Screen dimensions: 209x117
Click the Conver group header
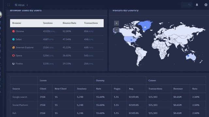coord(152,81)
